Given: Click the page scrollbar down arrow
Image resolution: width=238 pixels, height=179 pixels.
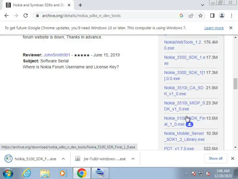Looking at the screenshot, I should 235,147.
